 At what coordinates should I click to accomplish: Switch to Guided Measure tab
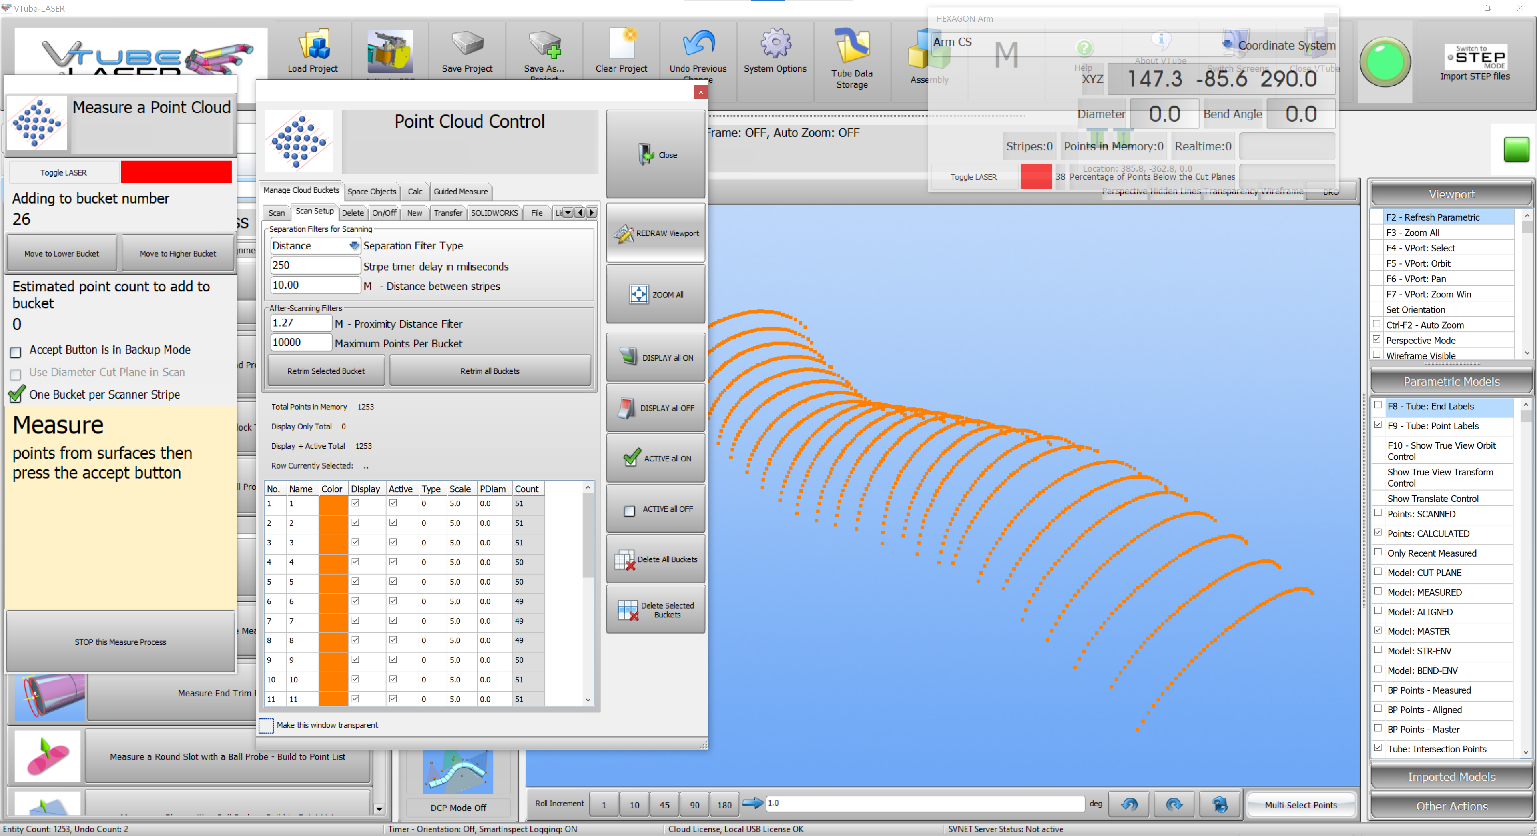point(460,191)
